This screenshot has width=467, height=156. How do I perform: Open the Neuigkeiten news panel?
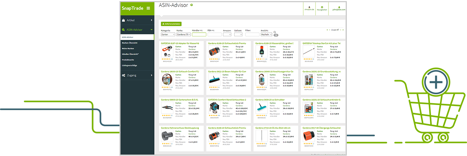point(322,8)
